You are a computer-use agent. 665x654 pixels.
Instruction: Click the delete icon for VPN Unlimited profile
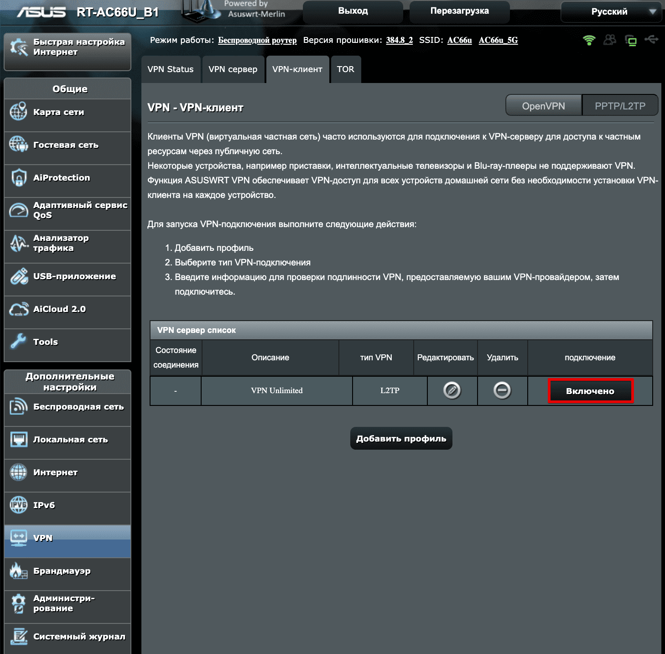tap(502, 390)
